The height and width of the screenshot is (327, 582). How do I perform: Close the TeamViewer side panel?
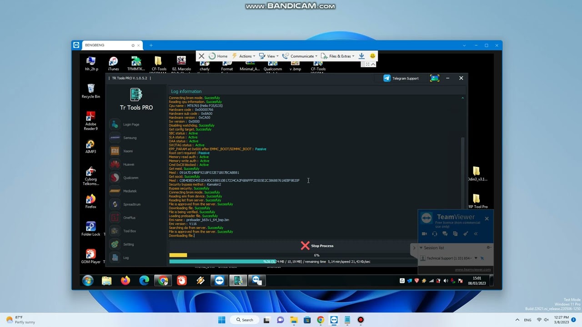point(487,218)
